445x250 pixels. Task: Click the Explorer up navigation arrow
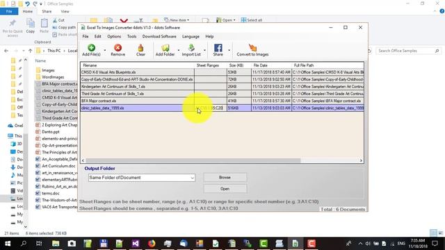pos(31,51)
